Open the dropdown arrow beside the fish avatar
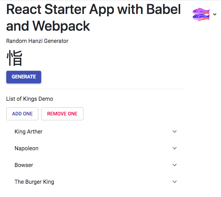 (x=215, y=15)
